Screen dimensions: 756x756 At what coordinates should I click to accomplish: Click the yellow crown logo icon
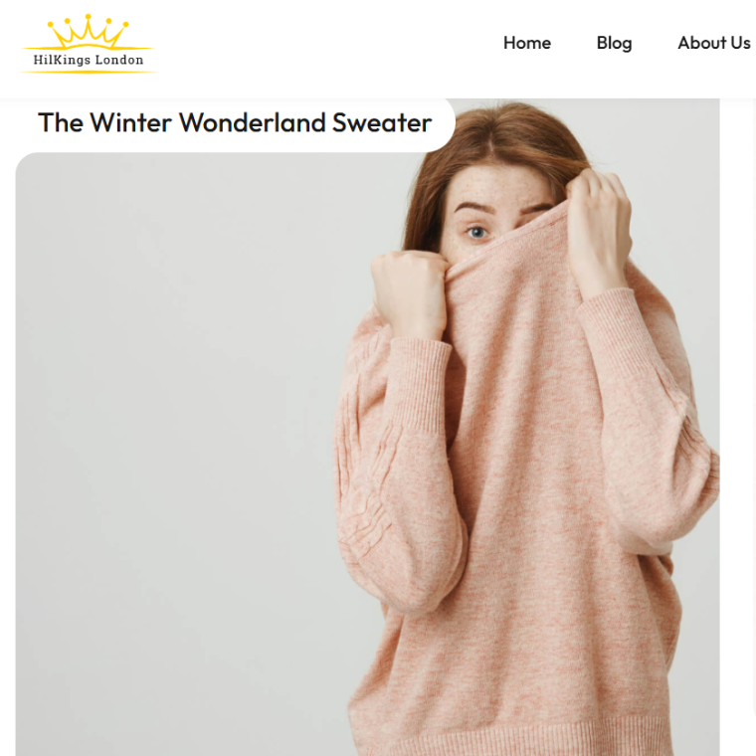point(88,32)
